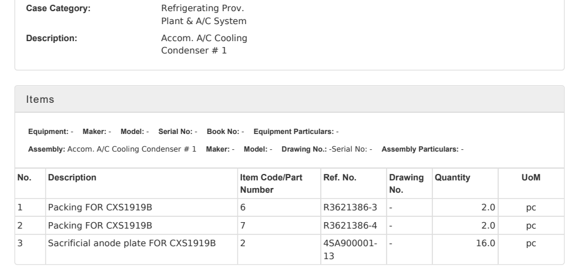Click the Quantity column header
Viewport: 574px width, 275px height.
(452, 177)
